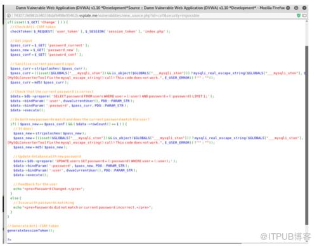Click the "// Do both new passwords match" comment
Image resolution: width=317 pixels, height=246 pixels.
pyautogui.click(x=80, y=119)
